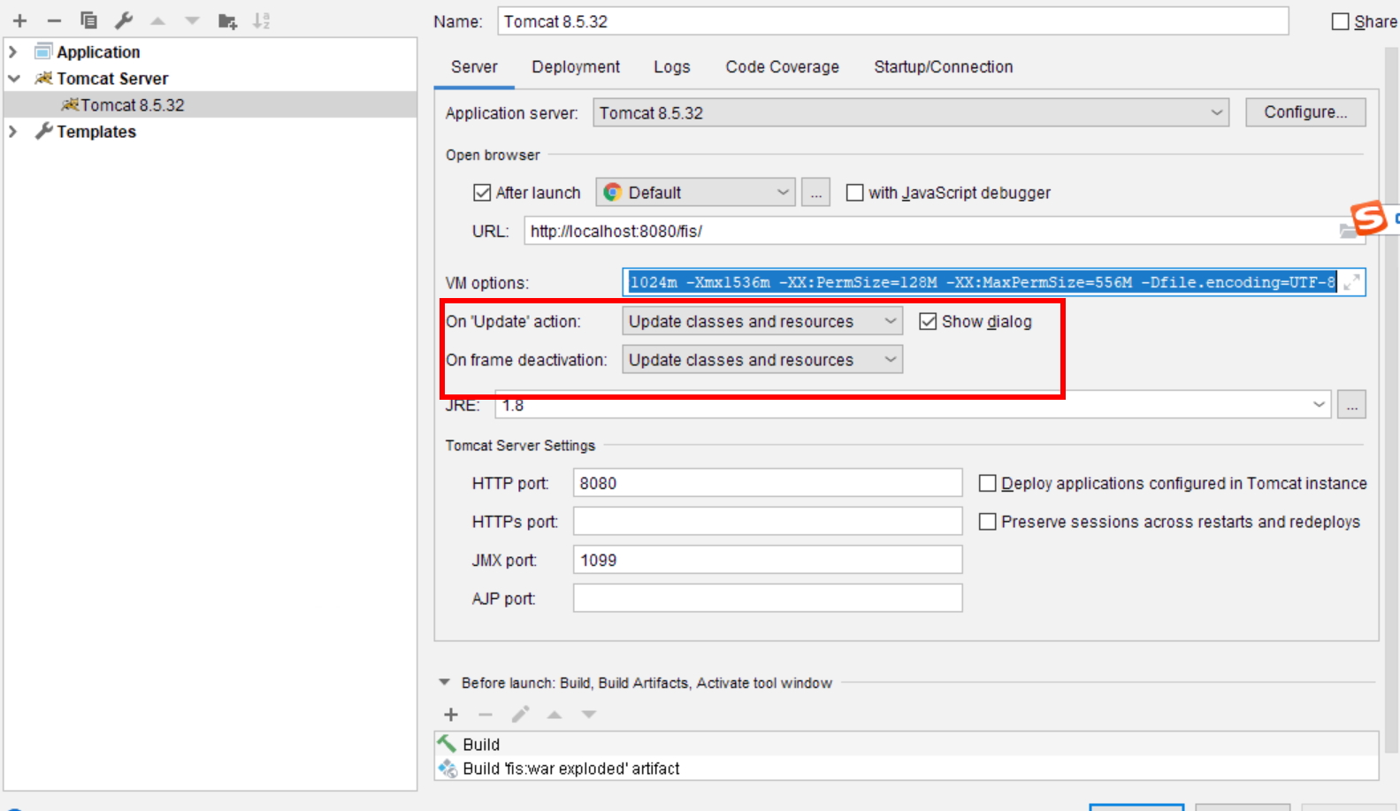Copy configuration icon in toolbar
This screenshot has height=811, width=1400.
[x=88, y=20]
